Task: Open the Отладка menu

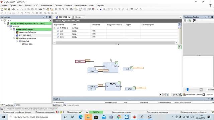Action: (x=68, y=5)
